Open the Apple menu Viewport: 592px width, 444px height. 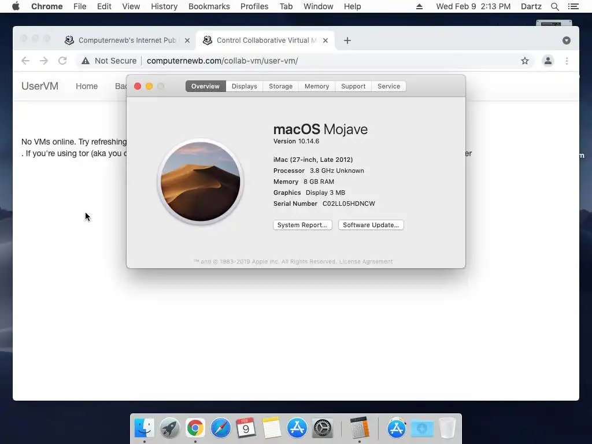(x=16, y=6)
